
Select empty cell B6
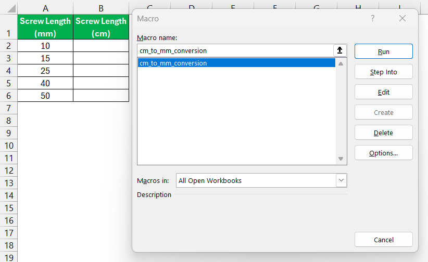(x=101, y=96)
